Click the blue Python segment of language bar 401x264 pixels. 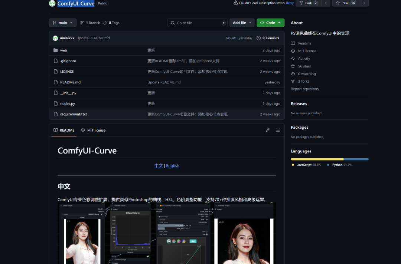tap(356, 159)
